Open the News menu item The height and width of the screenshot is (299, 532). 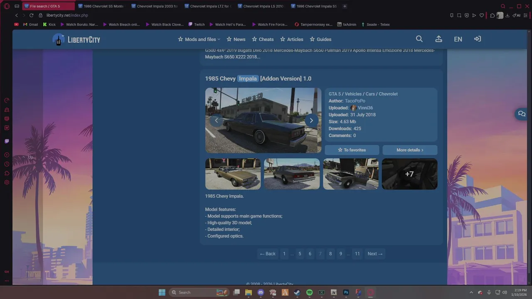236,39
